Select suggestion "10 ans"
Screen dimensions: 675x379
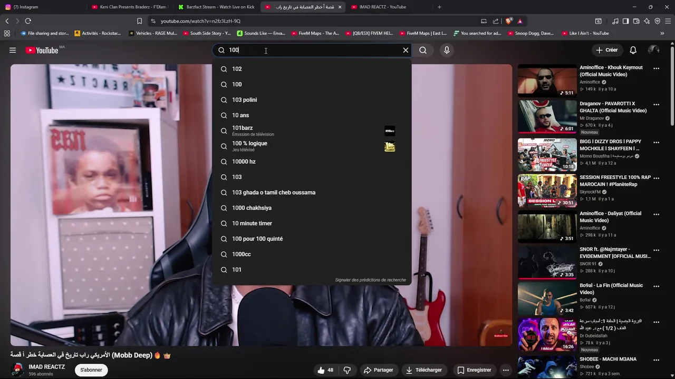click(x=312, y=115)
